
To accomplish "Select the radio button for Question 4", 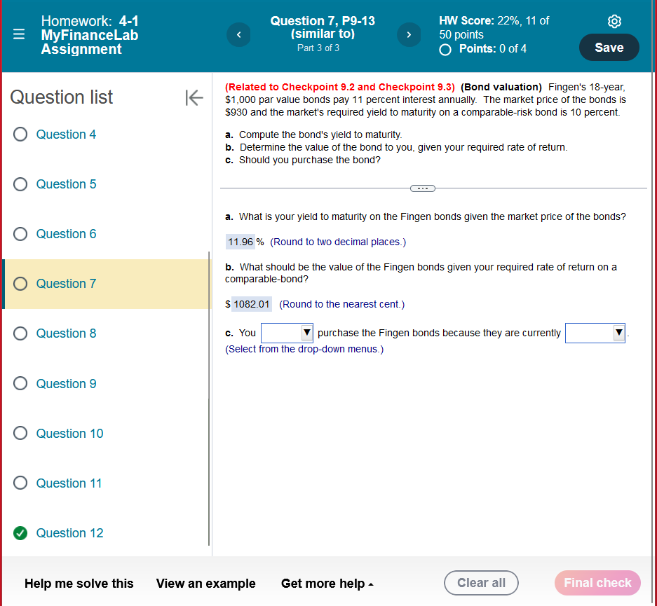I will point(20,134).
